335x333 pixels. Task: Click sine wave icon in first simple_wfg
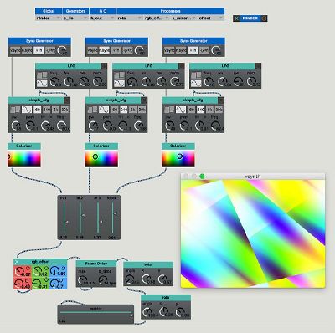(27, 110)
